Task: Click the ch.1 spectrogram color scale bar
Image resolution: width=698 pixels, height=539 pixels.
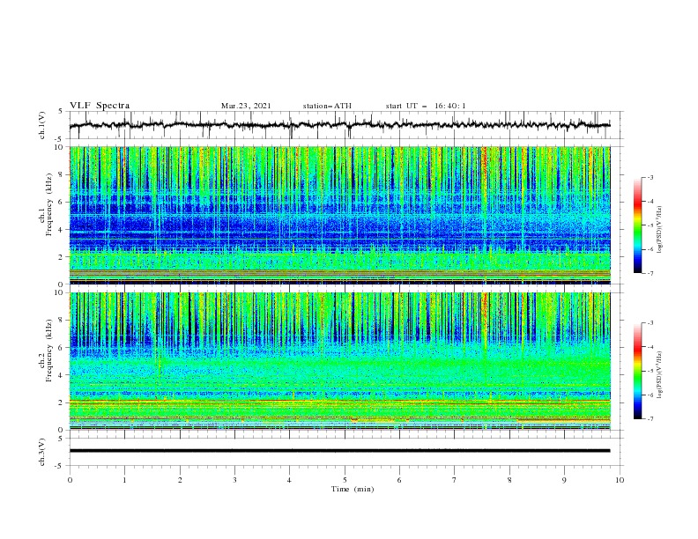Action: click(637, 225)
